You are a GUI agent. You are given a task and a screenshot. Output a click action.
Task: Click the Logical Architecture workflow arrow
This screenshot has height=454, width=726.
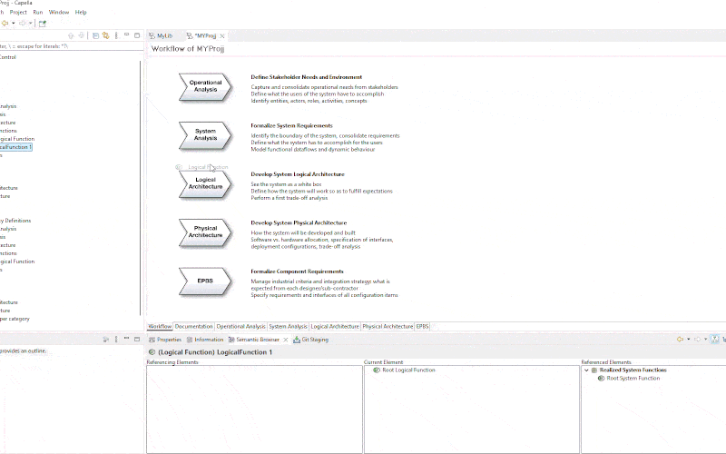tap(205, 183)
